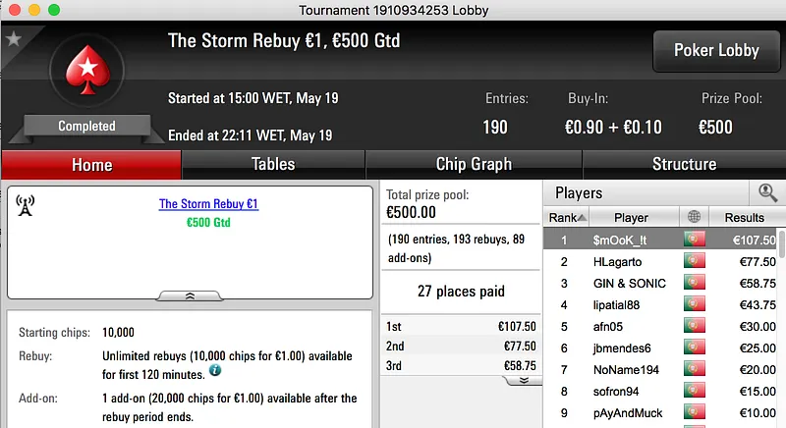Open The Storm Rebuy €1 link

[208, 204]
